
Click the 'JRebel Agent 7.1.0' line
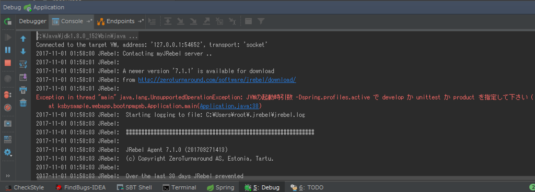coord(132,149)
